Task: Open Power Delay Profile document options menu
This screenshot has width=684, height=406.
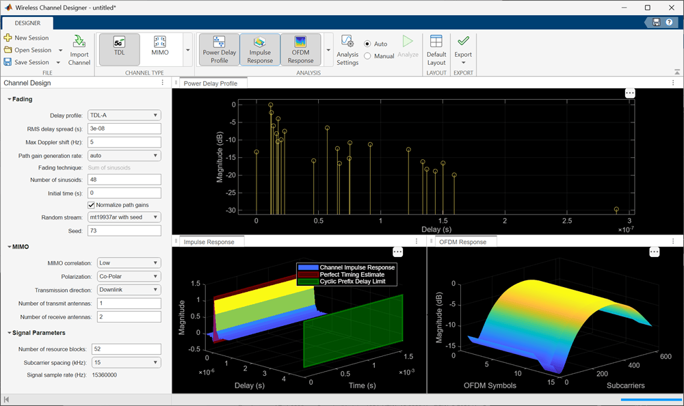Action: pyautogui.click(x=673, y=83)
